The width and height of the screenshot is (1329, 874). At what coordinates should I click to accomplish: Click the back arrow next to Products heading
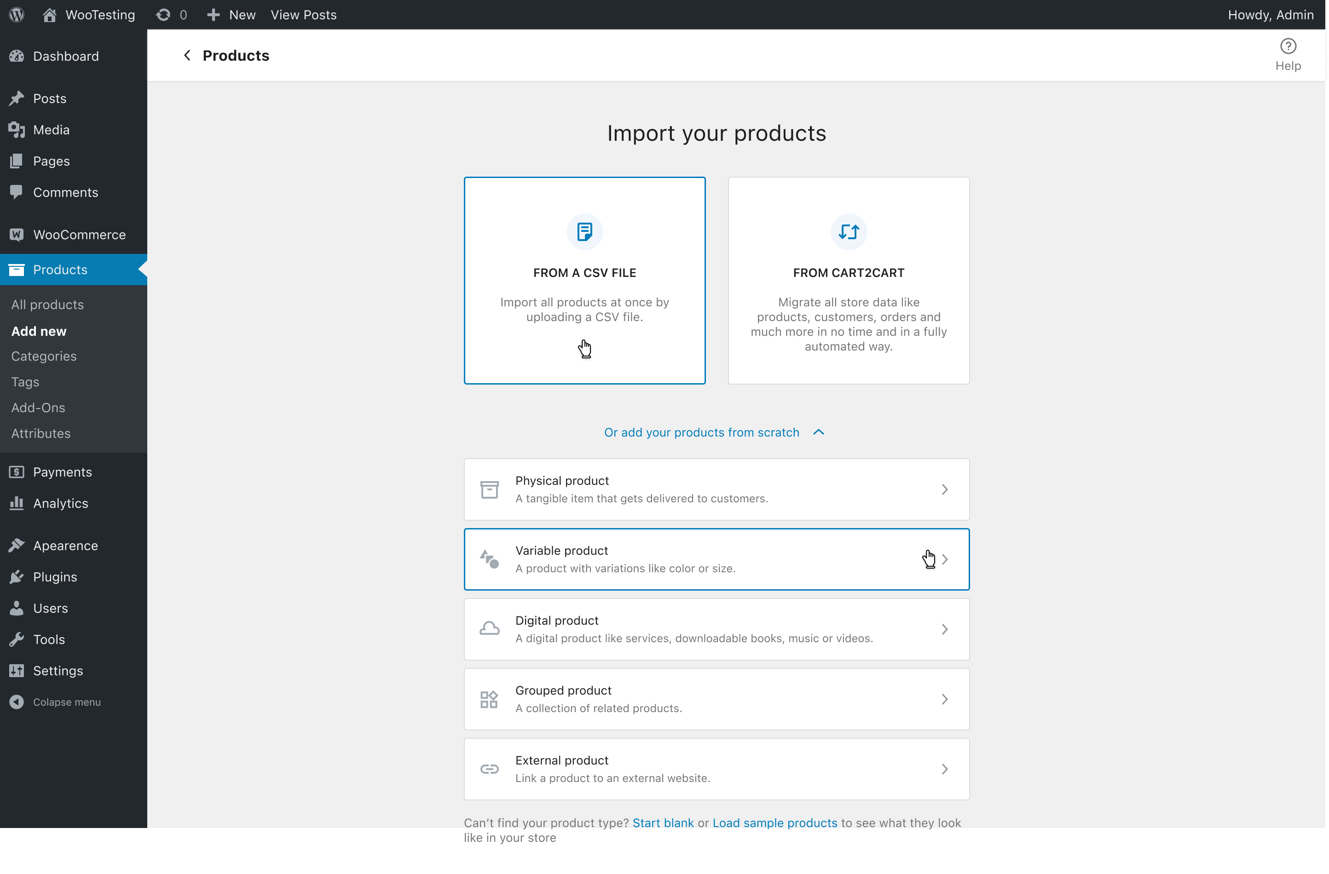pyautogui.click(x=187, y=55)
